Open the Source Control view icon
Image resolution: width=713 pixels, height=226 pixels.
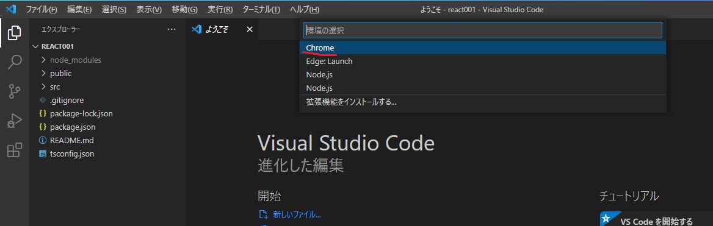point(15,91)
